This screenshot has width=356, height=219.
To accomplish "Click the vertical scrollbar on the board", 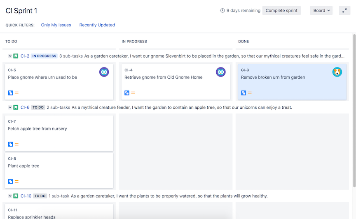I will pyautogui.click(x=354, y=111).
